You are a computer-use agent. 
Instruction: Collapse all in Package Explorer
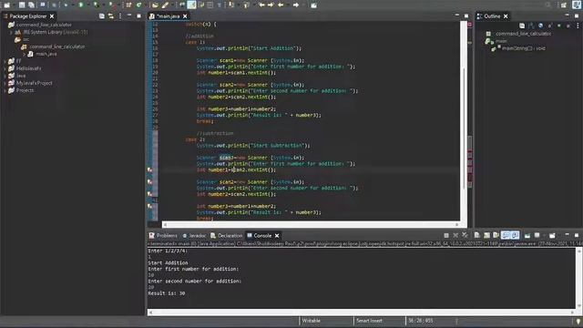coord(101,16)
